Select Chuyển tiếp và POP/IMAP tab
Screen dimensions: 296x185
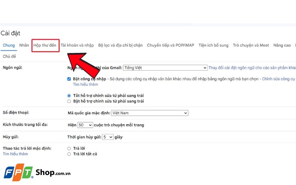coord(171,45)
